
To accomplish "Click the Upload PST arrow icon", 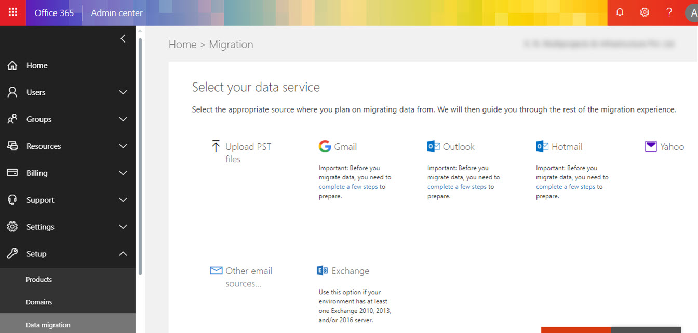I will point(216,146).
